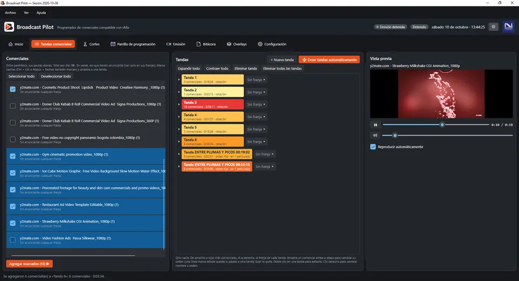Uncheck Ice Cube Motion Graphic checkbox

(12, 173)
